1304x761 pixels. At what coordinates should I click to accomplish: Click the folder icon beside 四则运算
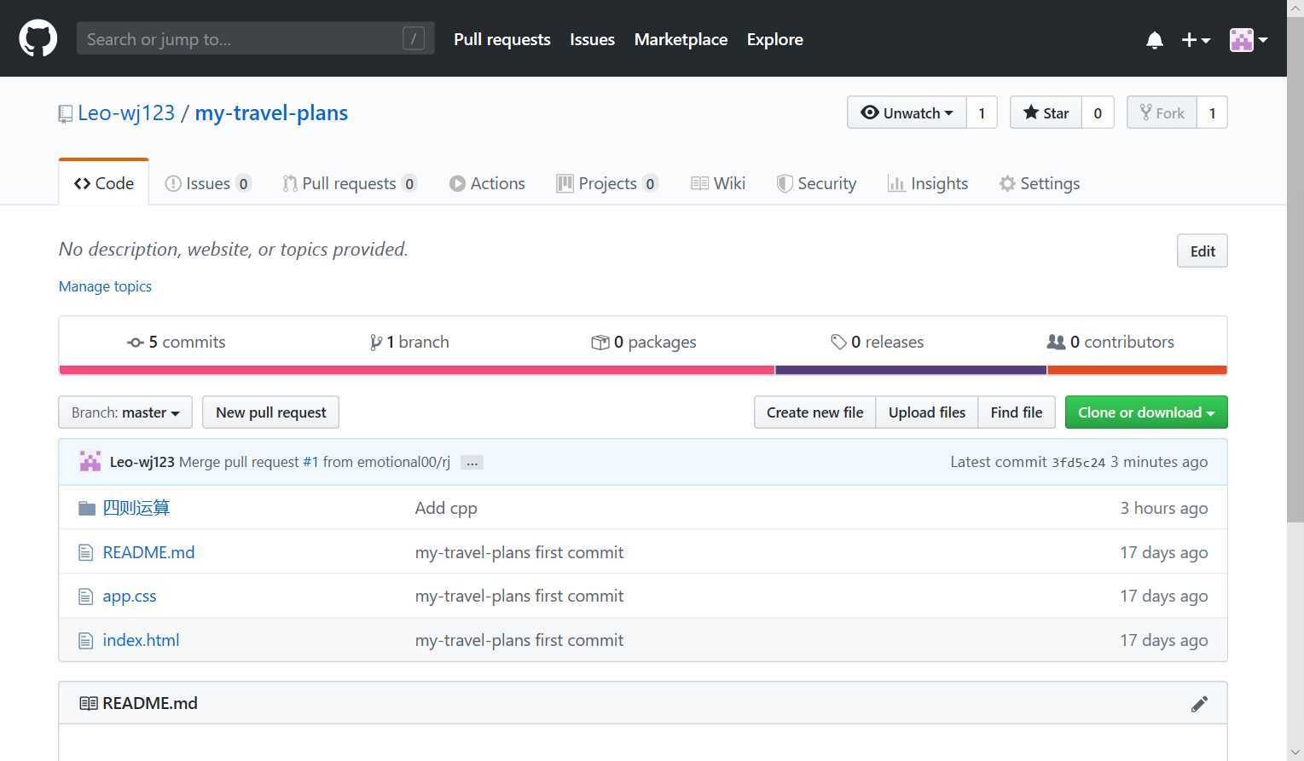86,509
